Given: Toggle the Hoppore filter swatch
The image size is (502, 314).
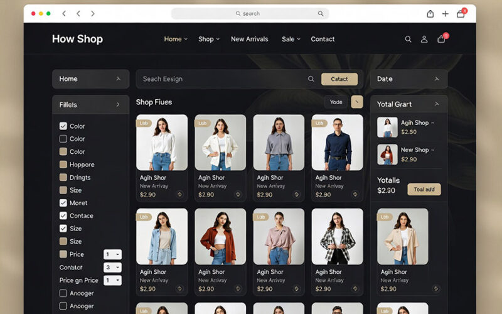Looking at the screenshot, I should tap(63, 165).
